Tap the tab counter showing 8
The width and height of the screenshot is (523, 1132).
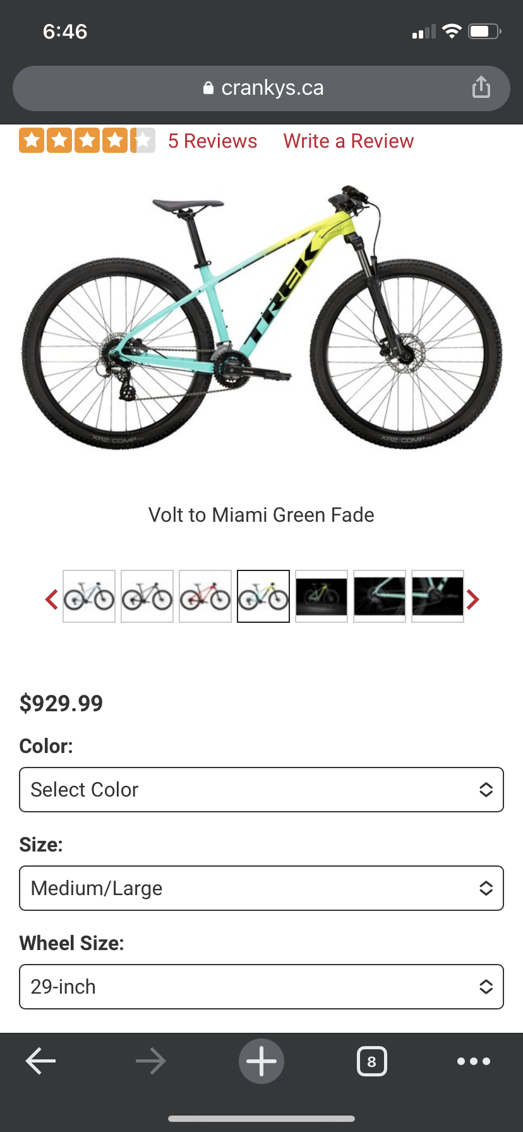[x=372, y=1061]
